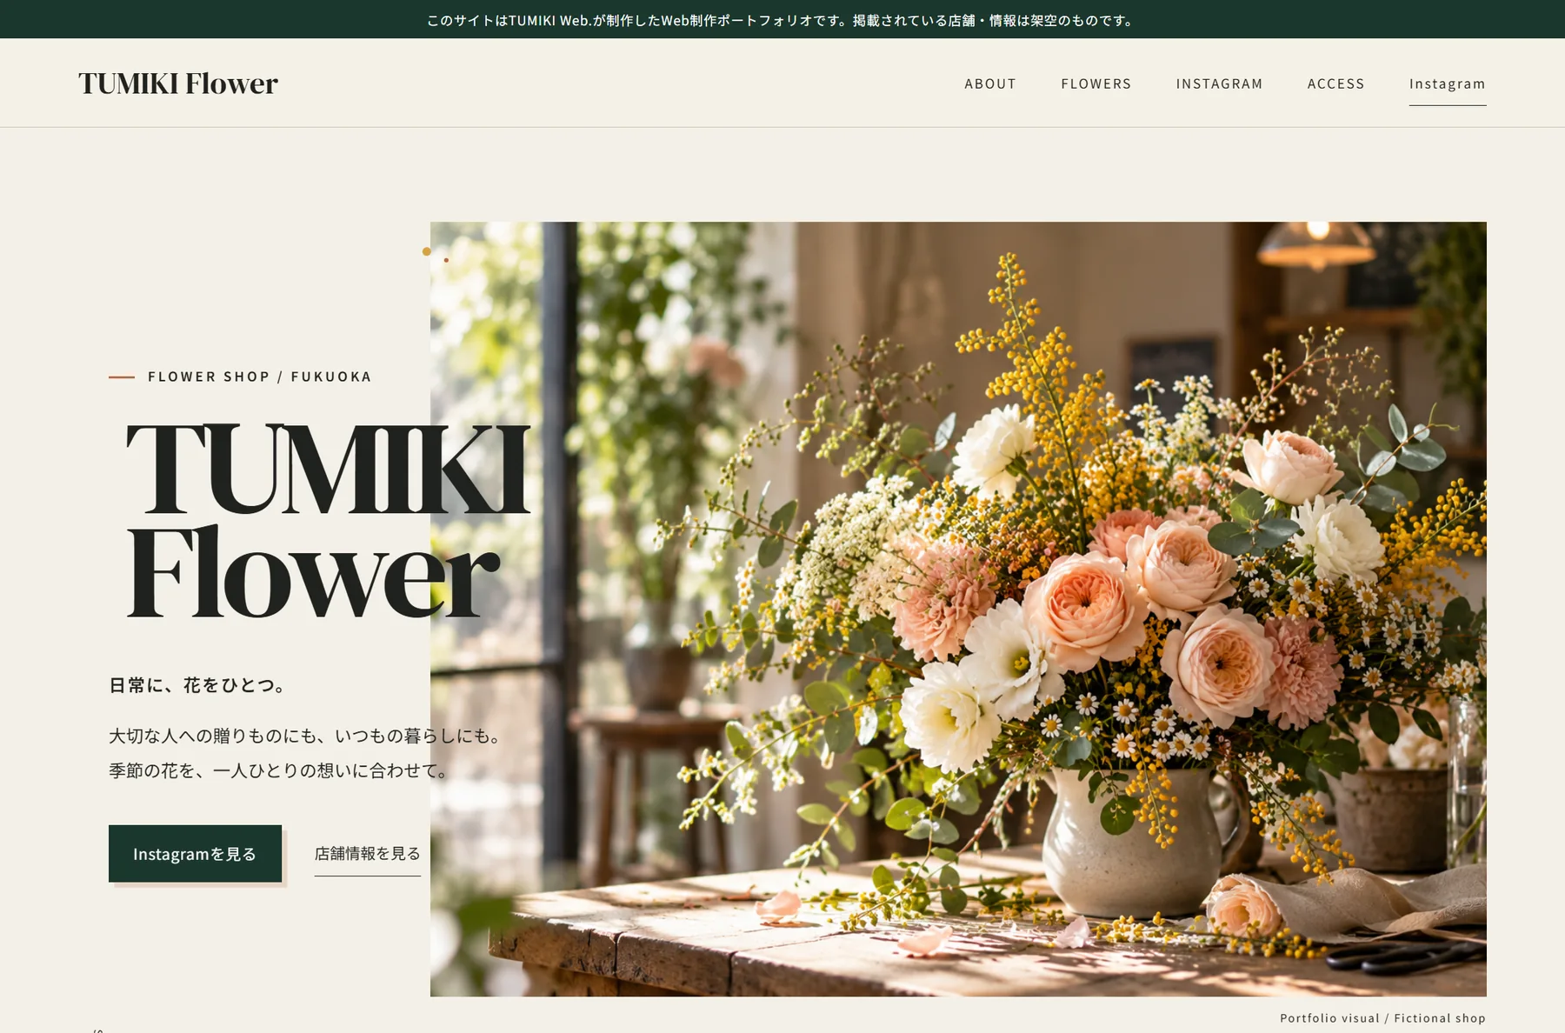
Task: Click the underlined Instagram link in header
Action: (x=1448, y=84)
